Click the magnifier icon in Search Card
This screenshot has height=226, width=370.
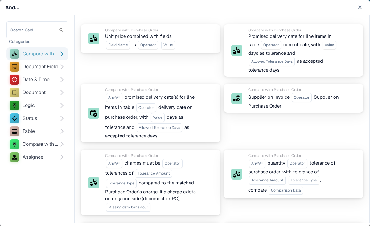pos(61,30)
